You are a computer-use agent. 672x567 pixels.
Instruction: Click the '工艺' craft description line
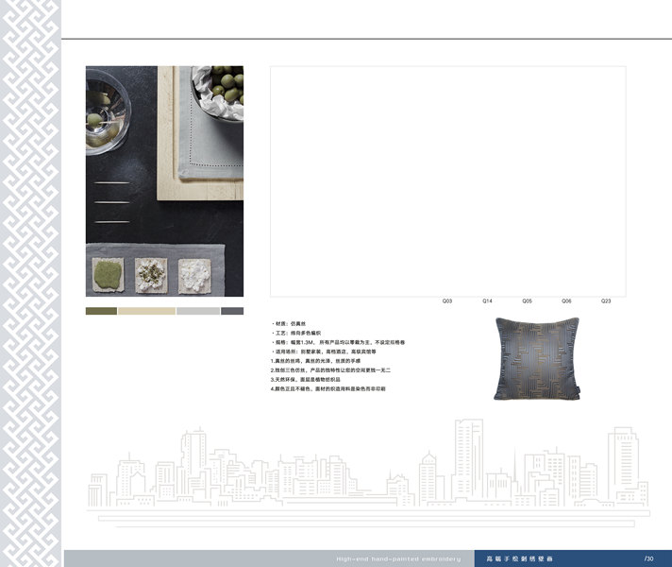click(x=295, y=333)
